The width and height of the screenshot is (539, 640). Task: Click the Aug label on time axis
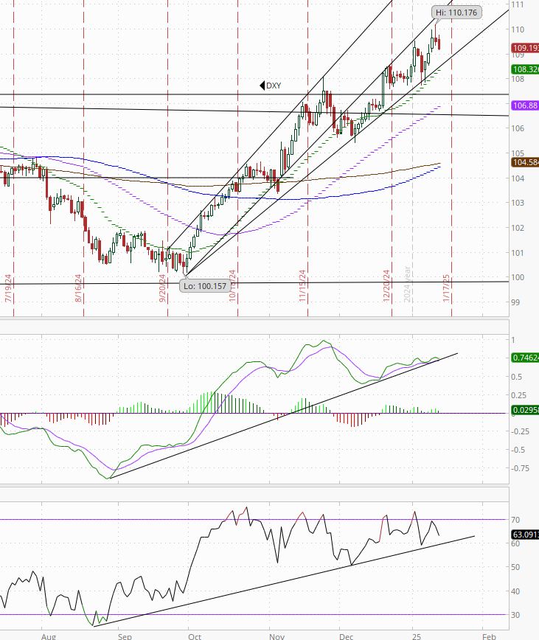49,636
